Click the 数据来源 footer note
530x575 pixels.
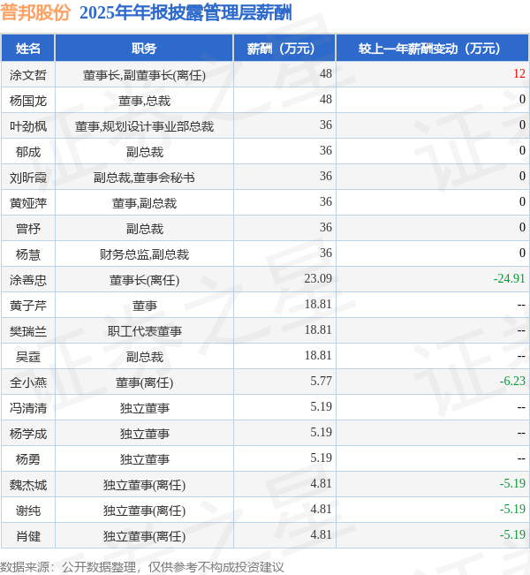click(142, 567)
